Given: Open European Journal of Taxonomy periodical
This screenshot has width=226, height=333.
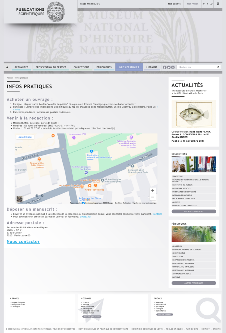Looking at the screenshot, I should 194,250.
